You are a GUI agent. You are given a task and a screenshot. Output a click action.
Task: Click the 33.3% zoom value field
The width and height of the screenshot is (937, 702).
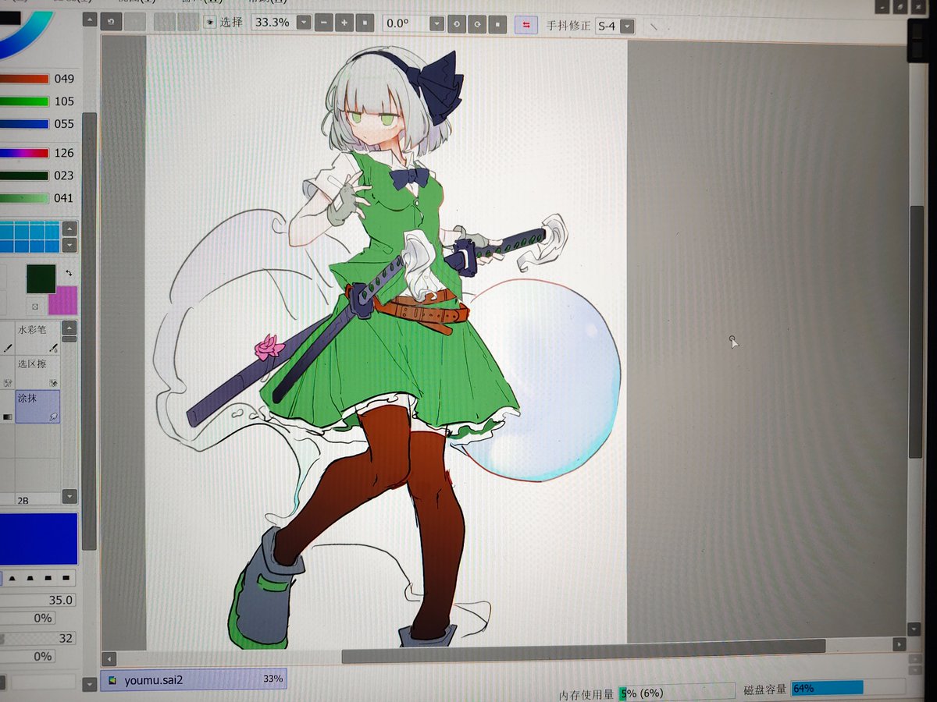(273, 23)
